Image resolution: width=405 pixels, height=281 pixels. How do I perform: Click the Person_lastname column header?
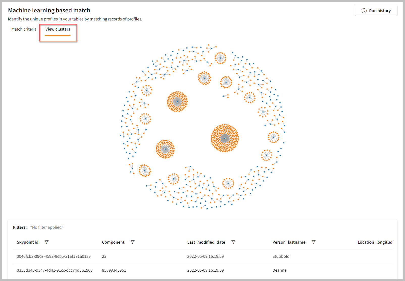point(289,242)
